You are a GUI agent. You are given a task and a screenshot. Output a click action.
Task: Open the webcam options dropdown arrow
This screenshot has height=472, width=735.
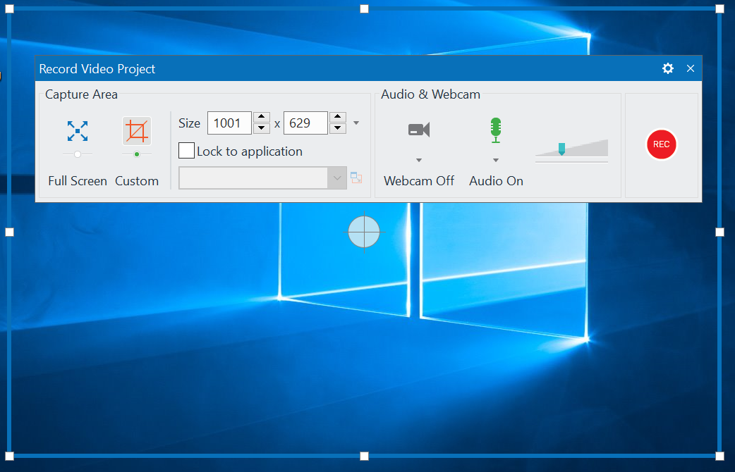coord(418,159)
